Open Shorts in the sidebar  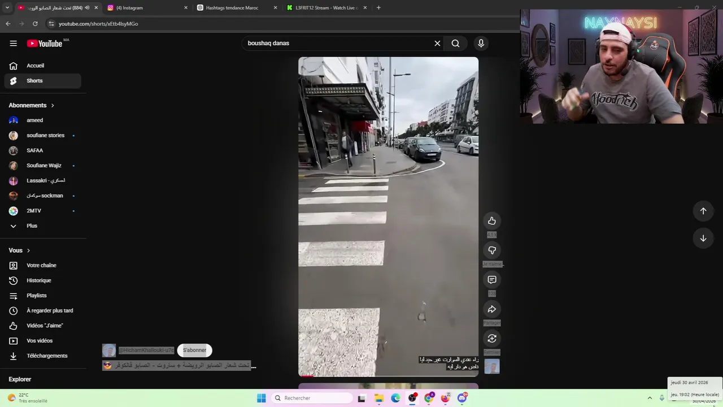point(42,81)
